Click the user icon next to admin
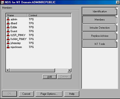Viewport: 120px width, 99px height. click(x=8, y=19)
